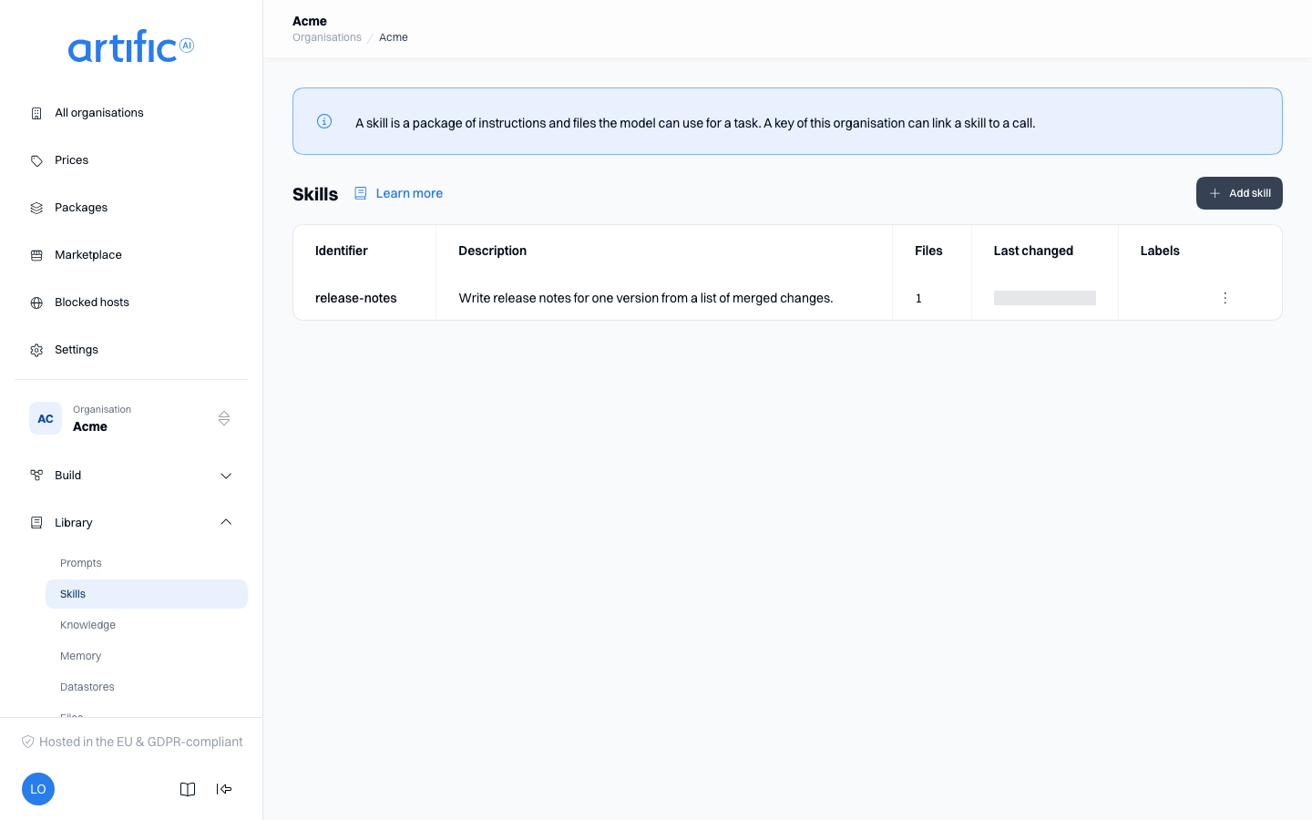
Task: Click the Acme breadcrumb item
Action: (394, 37)
